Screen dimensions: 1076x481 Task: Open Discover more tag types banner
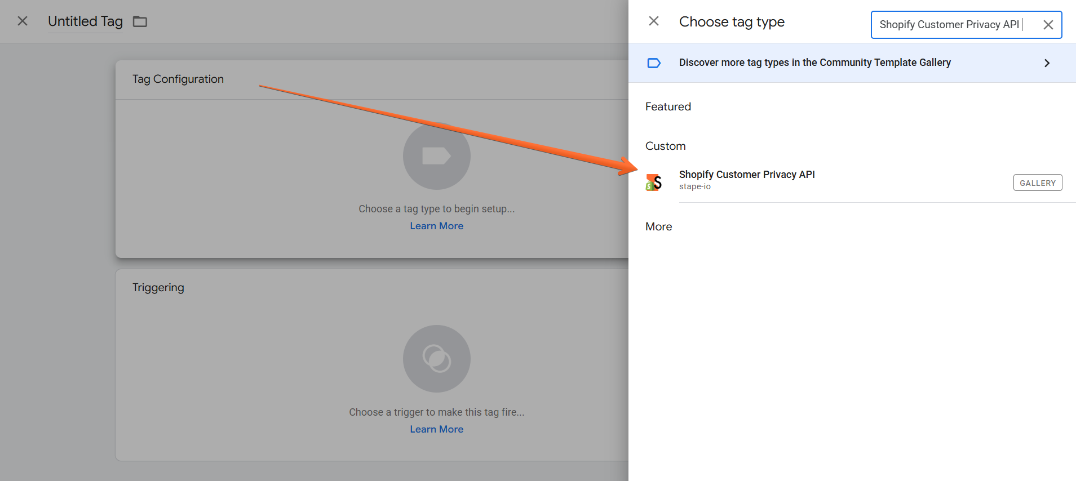[852, 63]
